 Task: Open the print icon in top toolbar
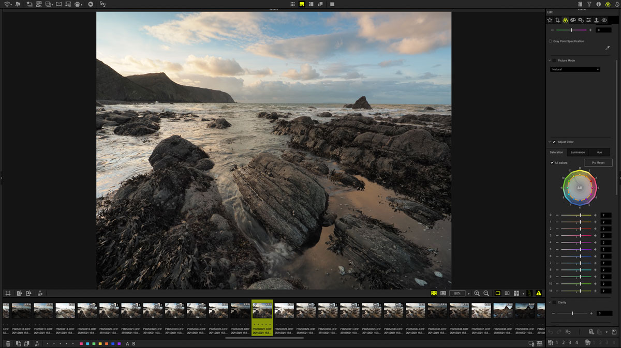pos(78,4)
